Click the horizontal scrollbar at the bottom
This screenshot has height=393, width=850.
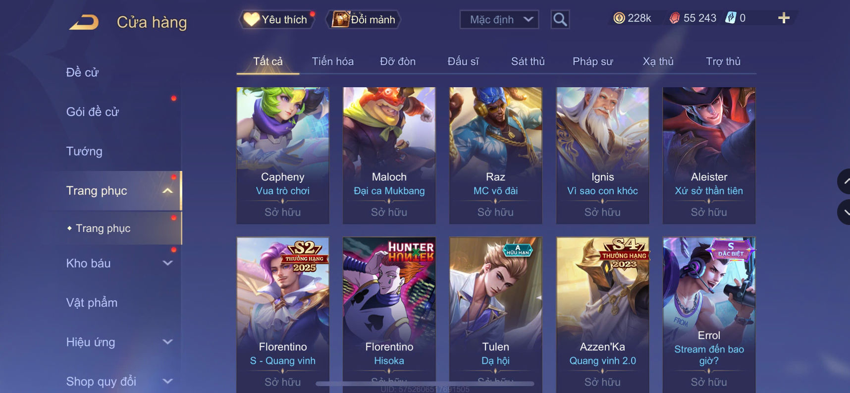[425, 384]
